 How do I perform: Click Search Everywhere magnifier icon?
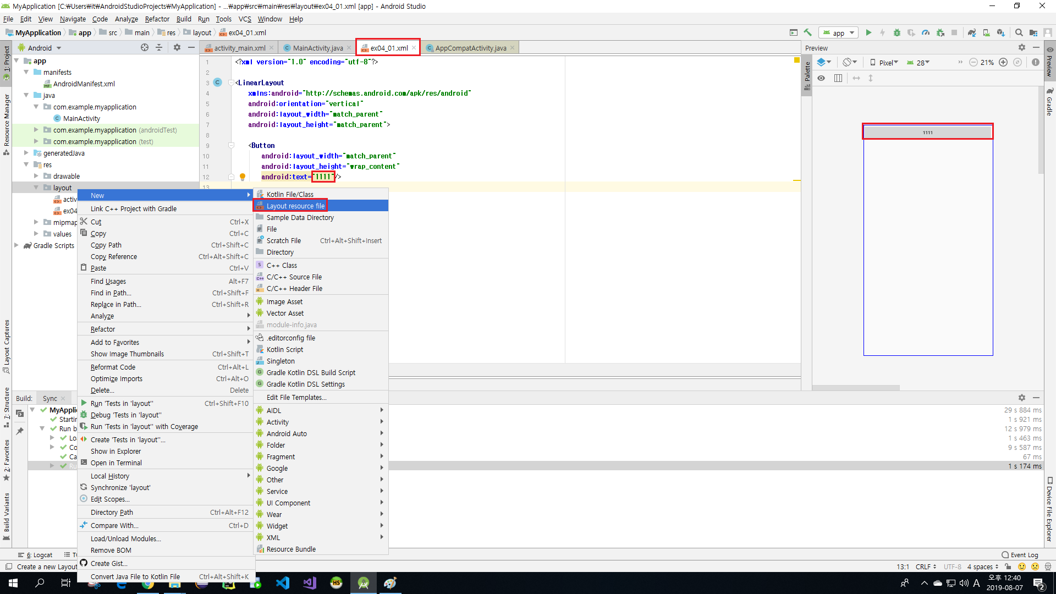pos(1019,32)
